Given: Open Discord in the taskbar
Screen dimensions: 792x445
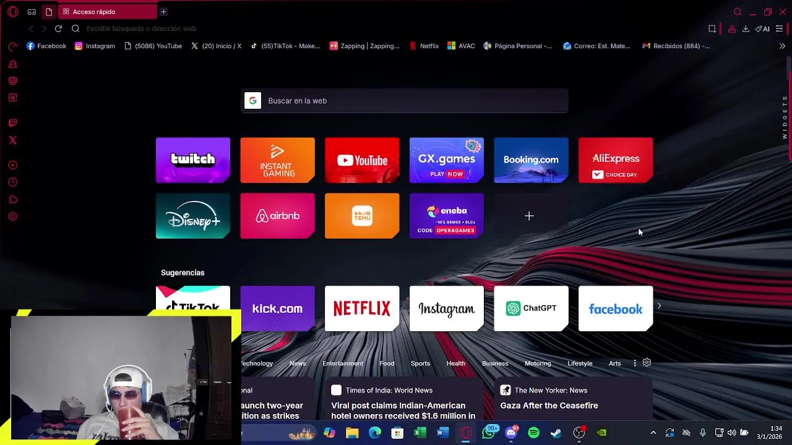Looking at the screenshot, I should (x=511, y=433).
